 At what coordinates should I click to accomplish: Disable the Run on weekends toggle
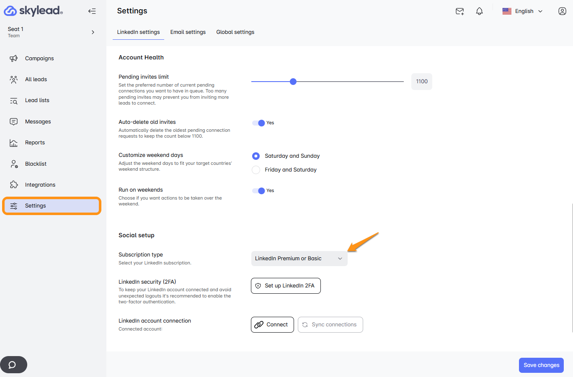[x=258, y=191]
